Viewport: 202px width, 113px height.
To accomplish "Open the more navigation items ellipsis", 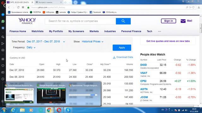I will 159,31.
